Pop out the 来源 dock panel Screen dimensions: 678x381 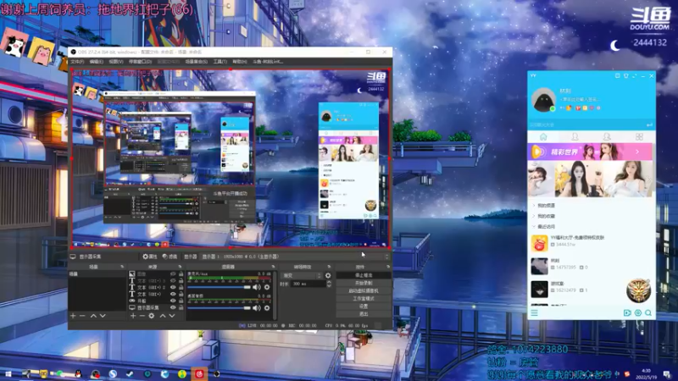tap(180, 267)
